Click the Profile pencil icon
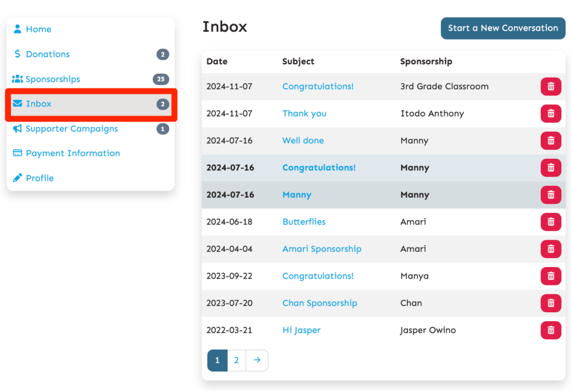Image resolution: width=572 pixels, height=391 pixels. (x=17, y=178)
